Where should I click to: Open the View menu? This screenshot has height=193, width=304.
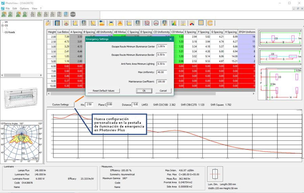coord(34,8)
